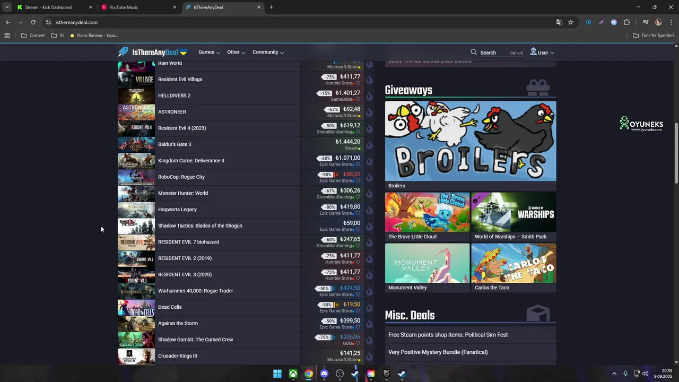Click the flame icon in Hogwarts Legacy row

369,210
